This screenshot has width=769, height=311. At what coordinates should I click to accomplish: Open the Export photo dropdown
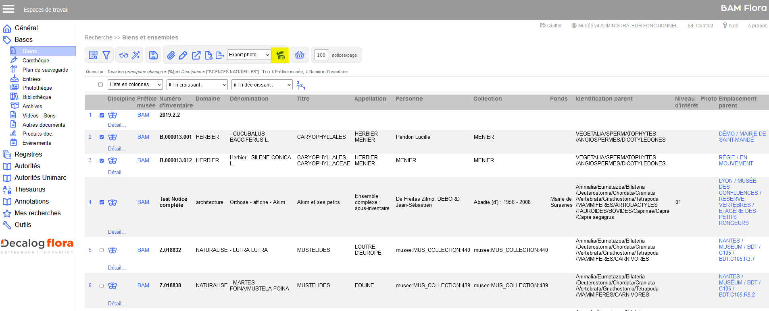pos(249,55)
